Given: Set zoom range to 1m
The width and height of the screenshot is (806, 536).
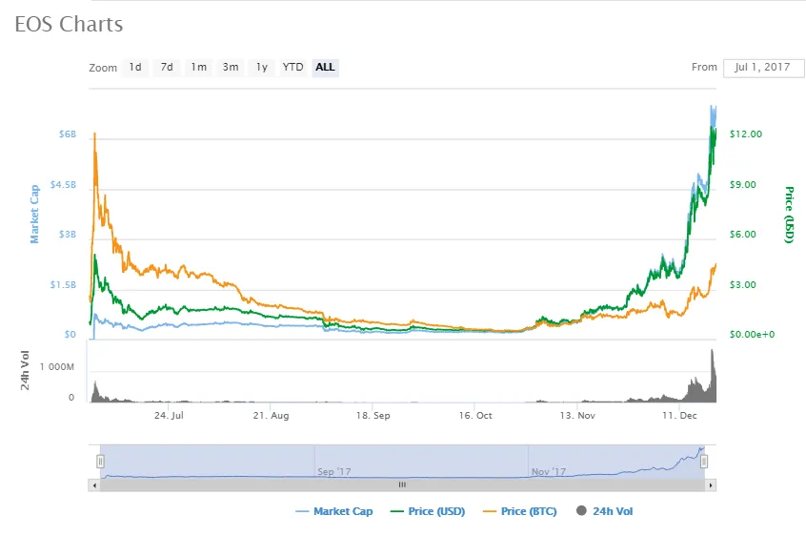Looking at the screenshot, I should coord(198,68).
